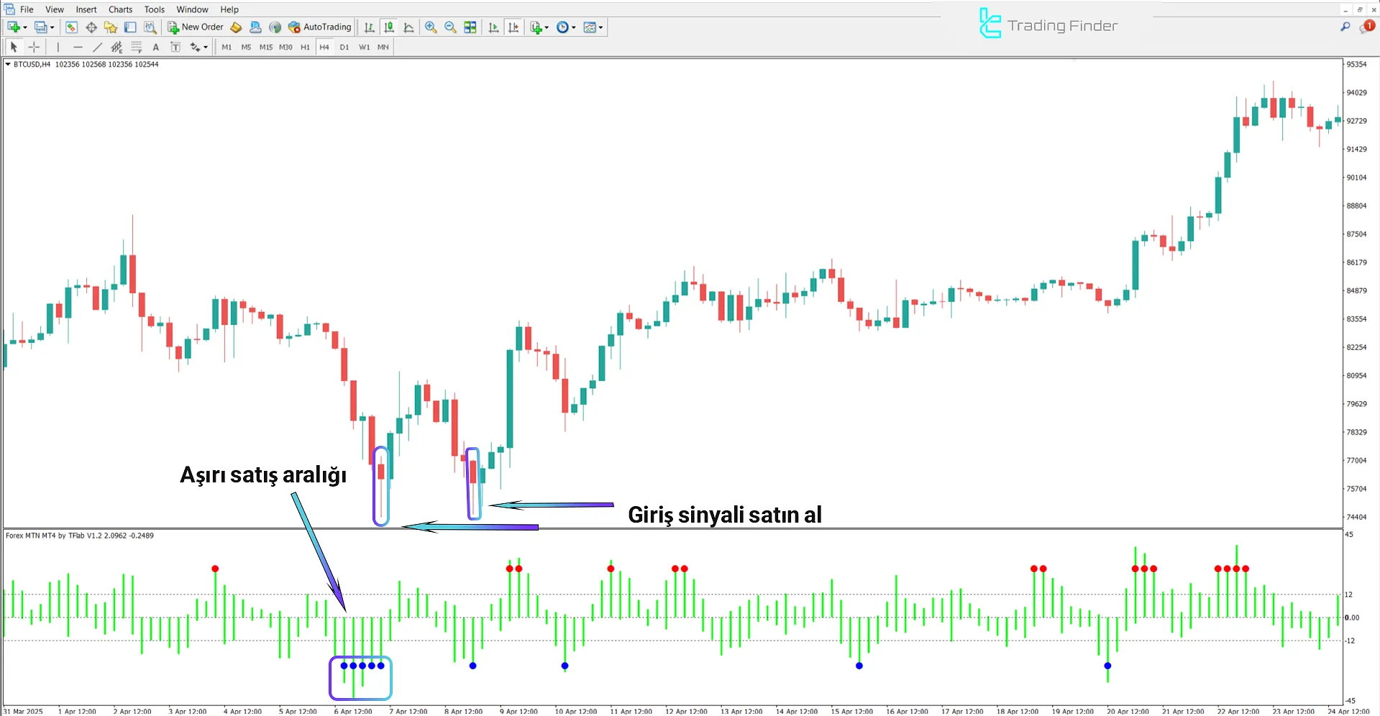Select the Fibonacci retracement tool
Image resolution: width=1380 pixels, height=716 pixels.
pos(136,47)
